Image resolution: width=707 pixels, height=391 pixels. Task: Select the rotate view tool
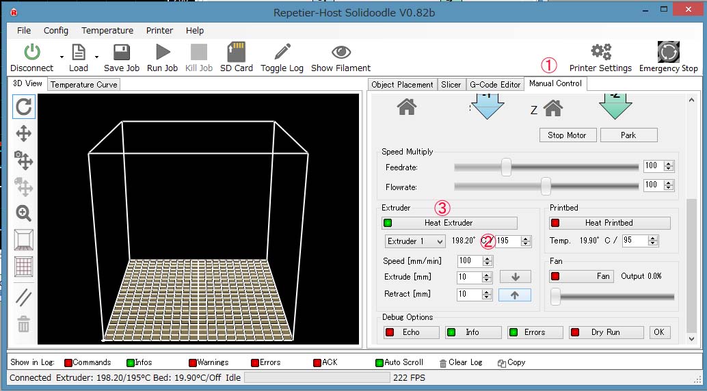(x=23, y=107)
